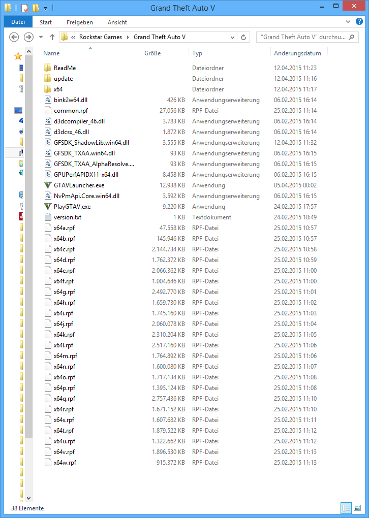This screenshot has width=369, height=518.
Task: Click the version.txt text document icon
Action: (48, 217)
